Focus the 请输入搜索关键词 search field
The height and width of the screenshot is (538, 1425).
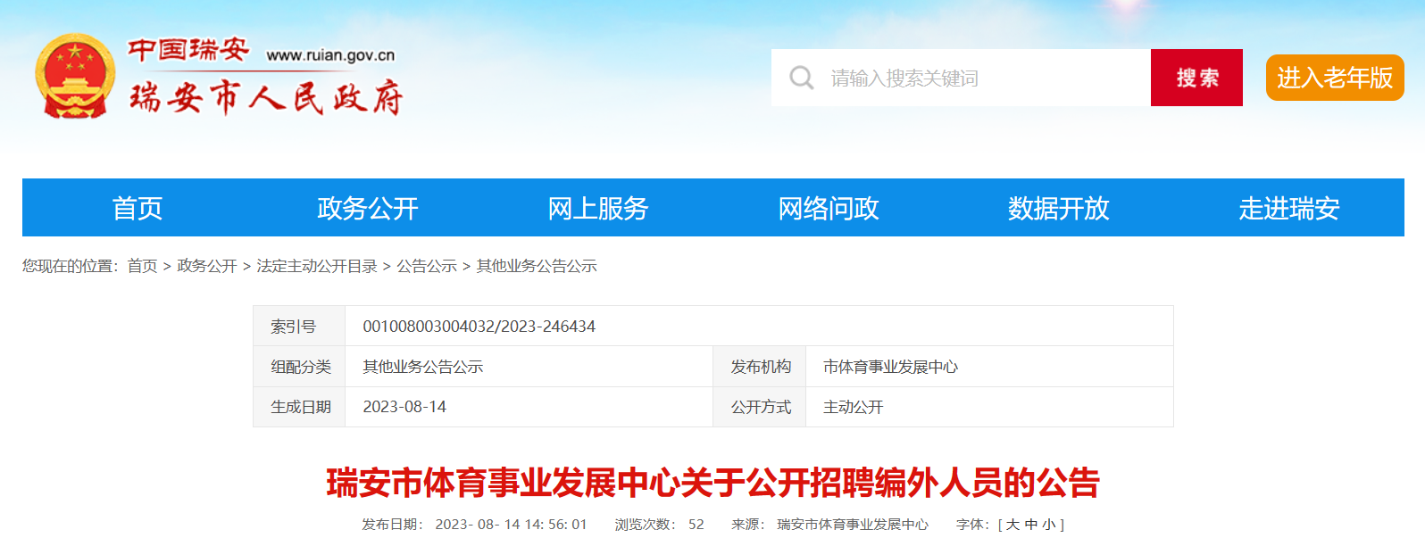click(x=961, y=78)
